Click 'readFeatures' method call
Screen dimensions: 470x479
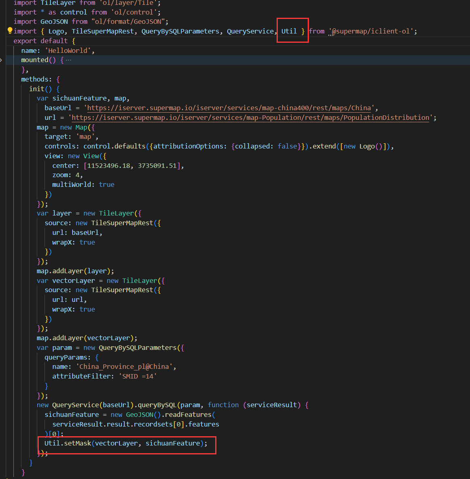pyautogui.click(x=188, y=414)
